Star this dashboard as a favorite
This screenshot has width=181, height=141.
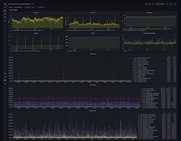pos(31,4)
